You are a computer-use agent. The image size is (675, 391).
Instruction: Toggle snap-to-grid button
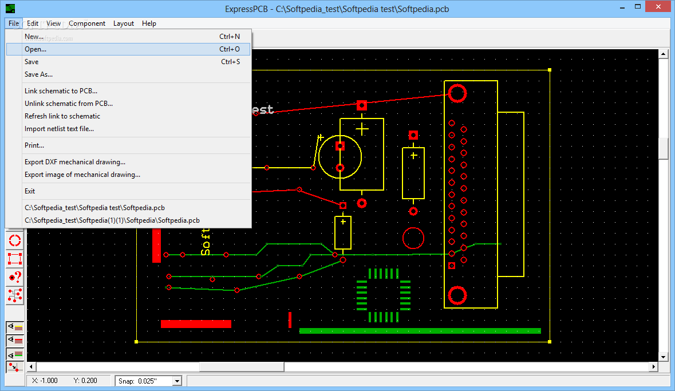point(14,367)
